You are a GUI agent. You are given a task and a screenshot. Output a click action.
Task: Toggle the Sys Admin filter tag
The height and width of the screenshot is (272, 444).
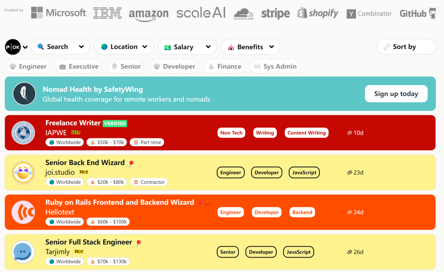[275, 66]
